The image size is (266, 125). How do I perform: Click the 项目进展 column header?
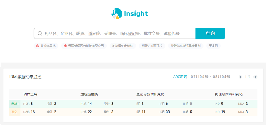click(30, 94)
